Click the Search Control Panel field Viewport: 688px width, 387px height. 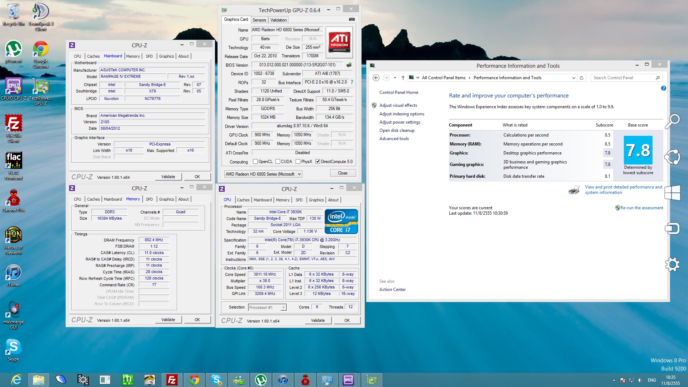point(623,78)
